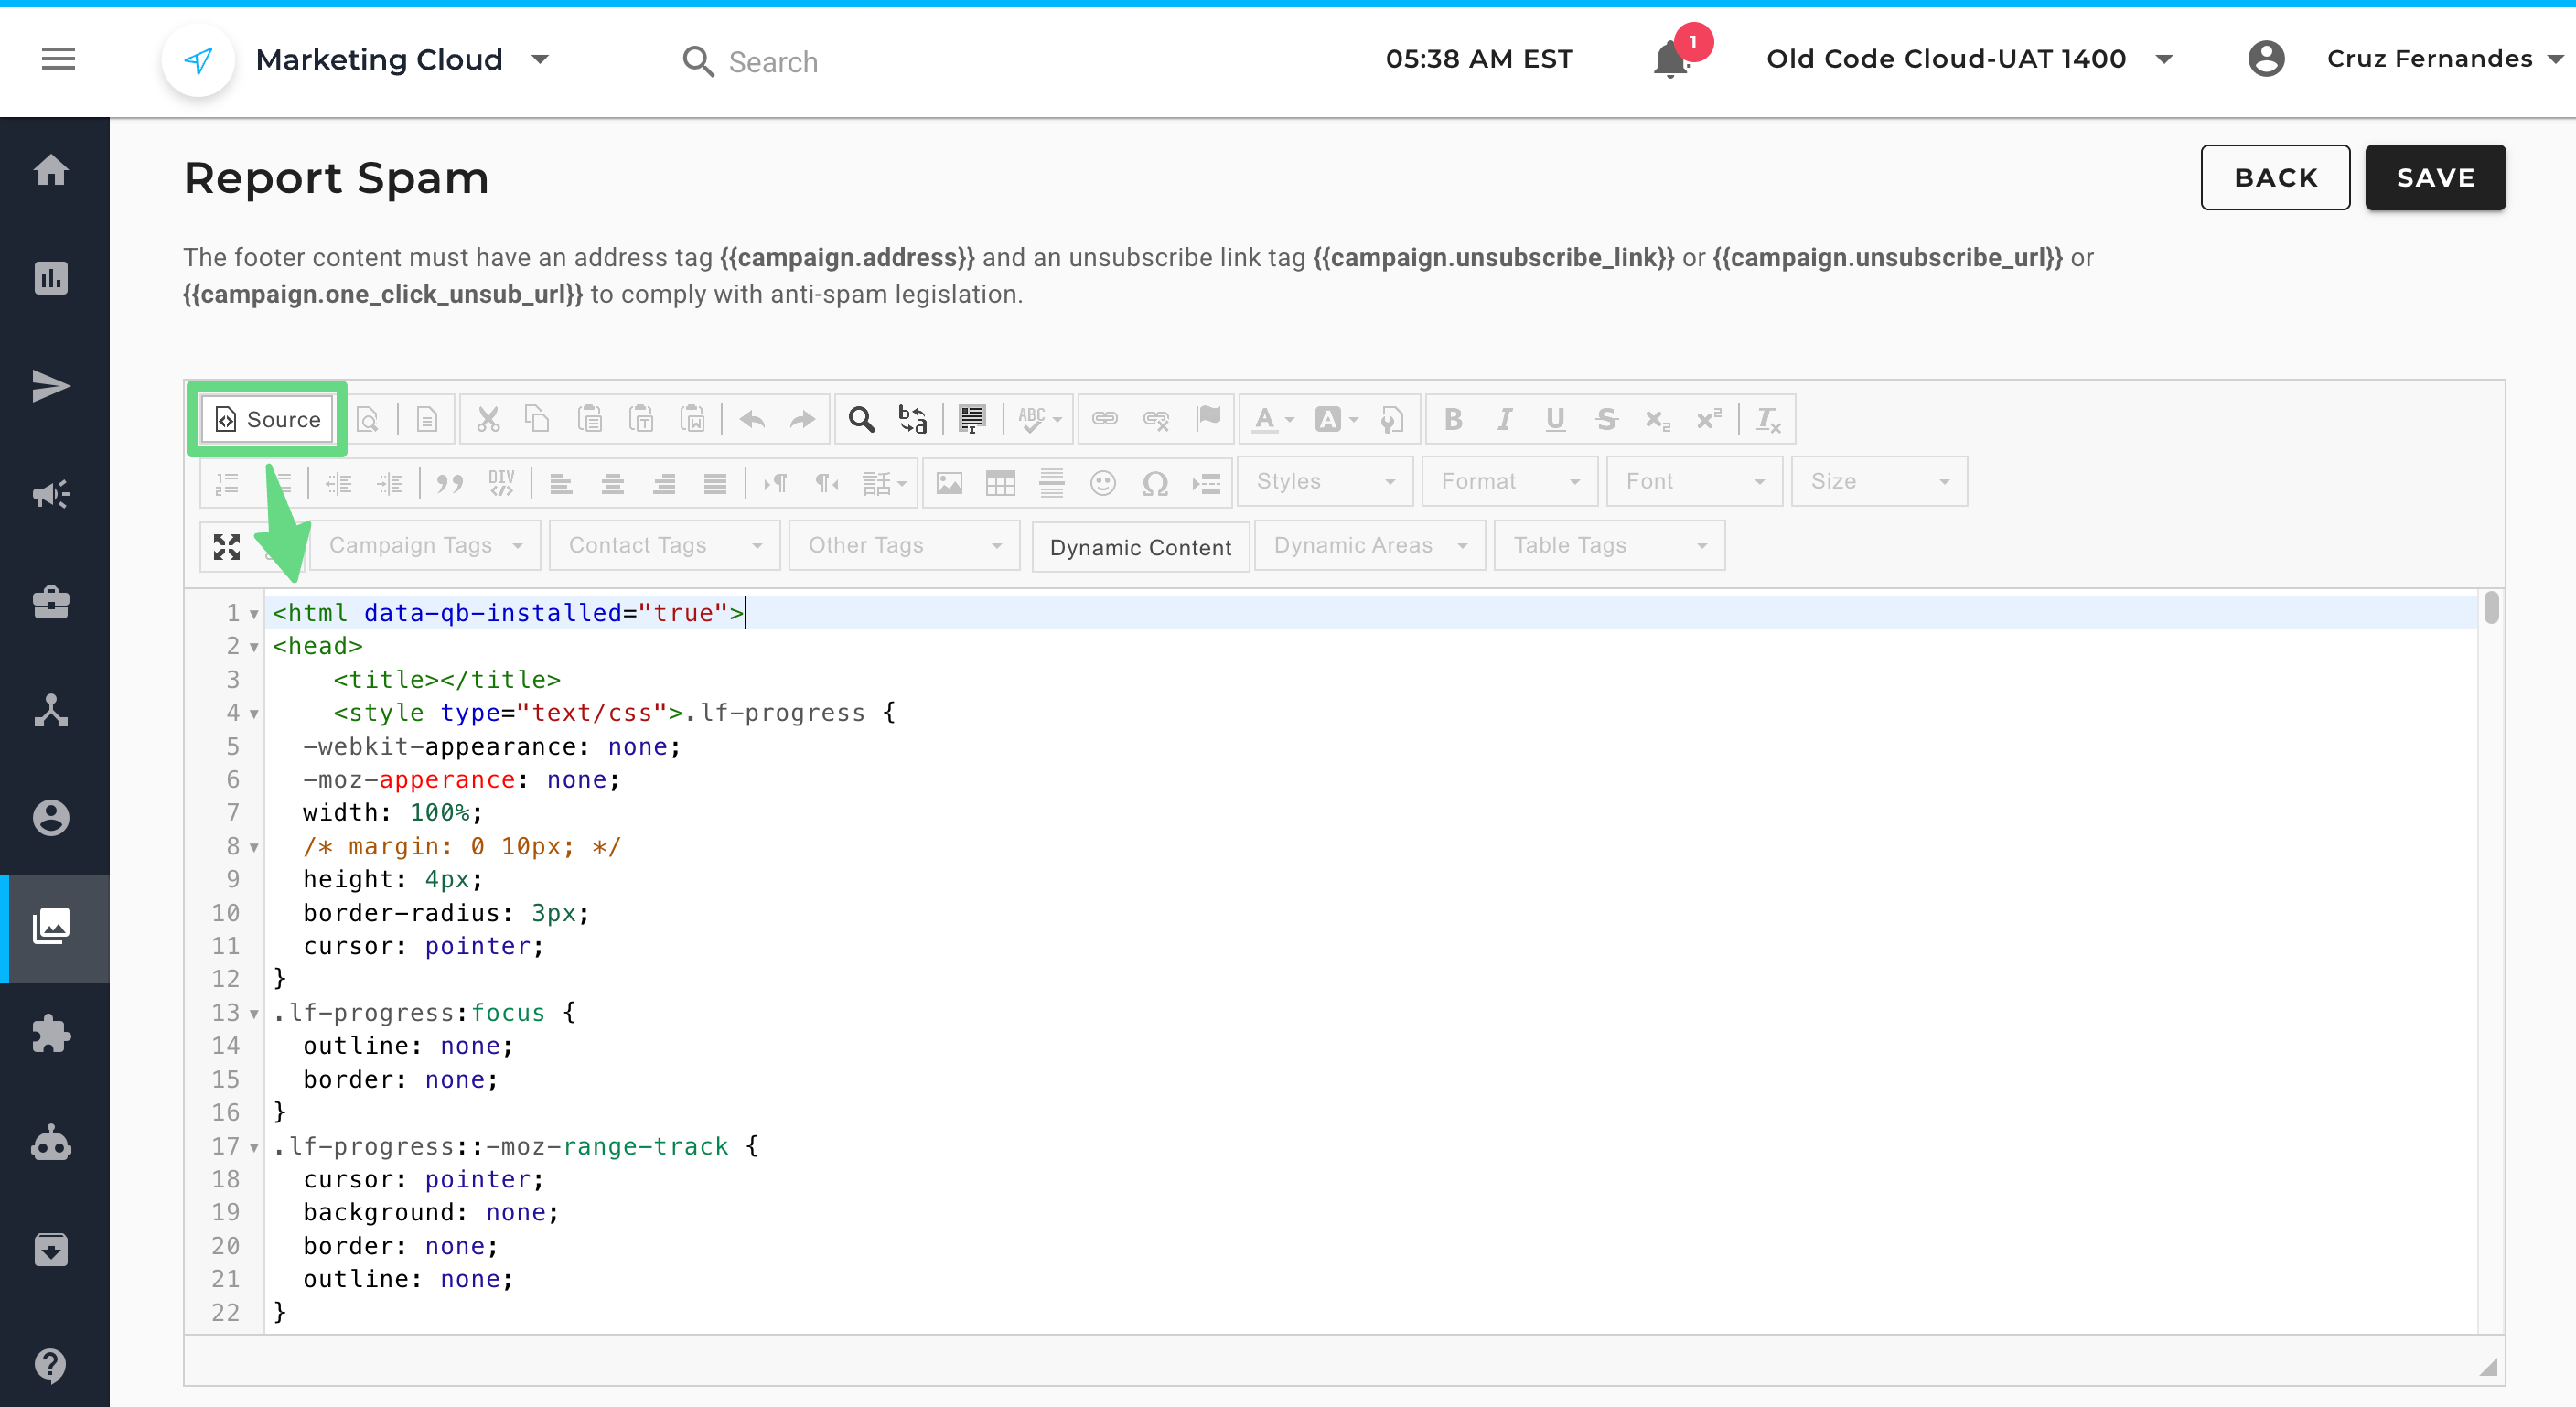
Task: Open the text color picker
Action: tap(1265, 419)
